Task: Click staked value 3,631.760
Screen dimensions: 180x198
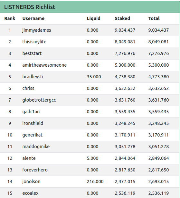Action: (x=125, y=100)
